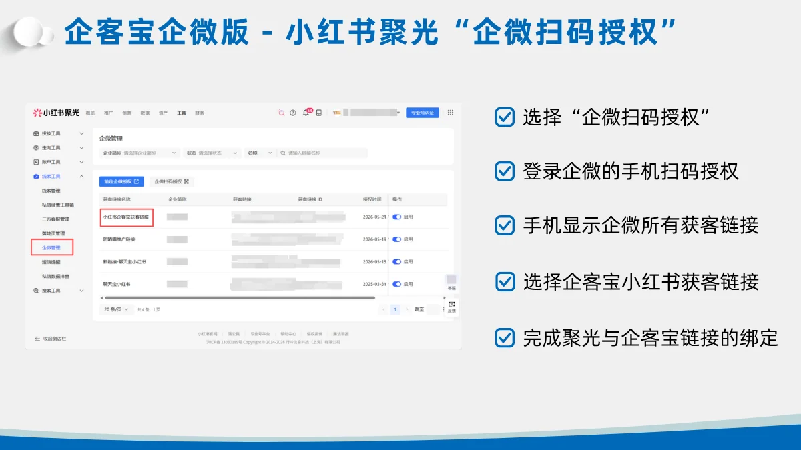Toggle 启用 switch for 防晒霜推广链接

point(397,239)
